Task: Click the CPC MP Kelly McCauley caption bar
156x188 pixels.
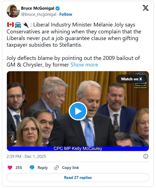Action: coord(78,149)
